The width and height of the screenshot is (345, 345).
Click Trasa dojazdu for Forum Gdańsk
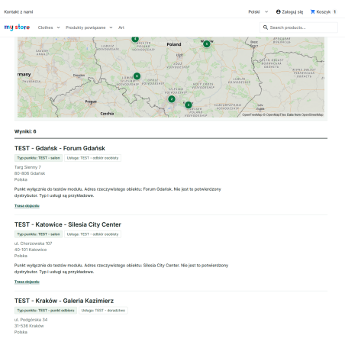(x=27, y=205)
